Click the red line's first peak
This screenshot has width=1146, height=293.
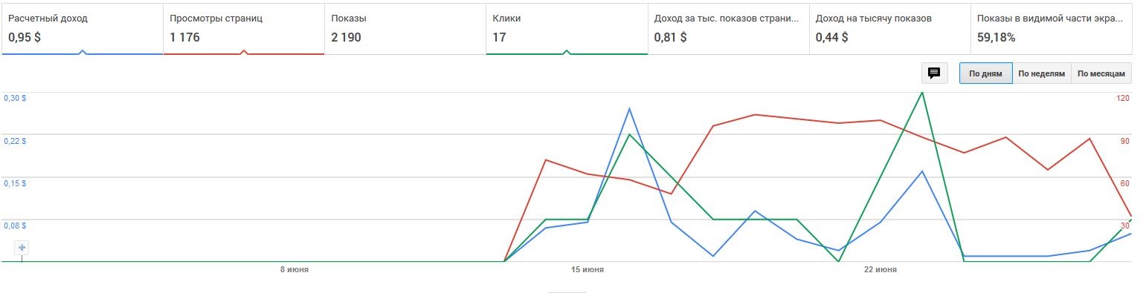tap(546, 159)
